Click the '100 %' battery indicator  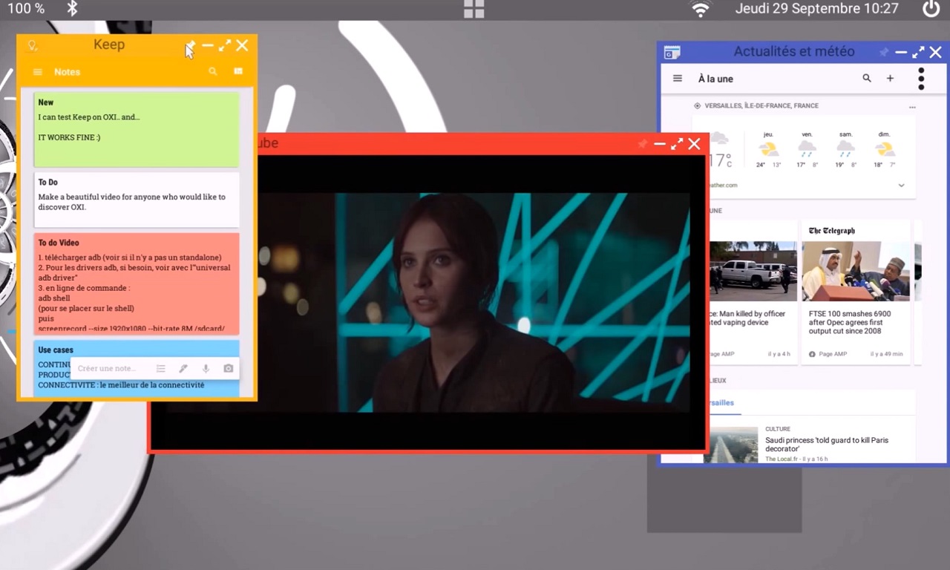26,9
